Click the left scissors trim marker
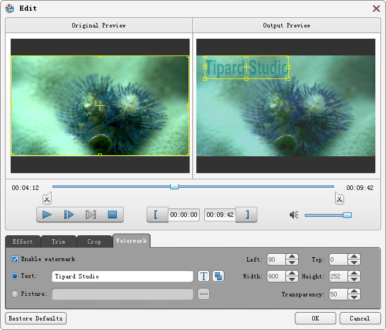 (x=47, y=199)
